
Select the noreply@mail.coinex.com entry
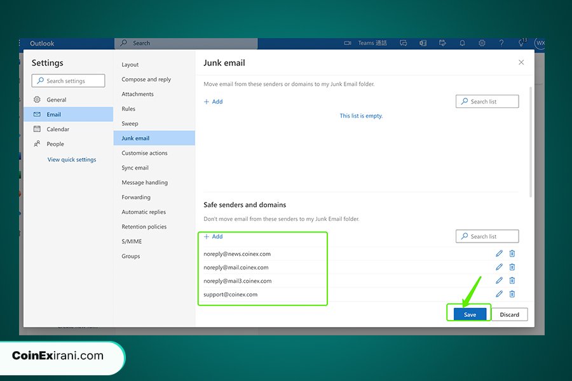(x=236, y=267)
